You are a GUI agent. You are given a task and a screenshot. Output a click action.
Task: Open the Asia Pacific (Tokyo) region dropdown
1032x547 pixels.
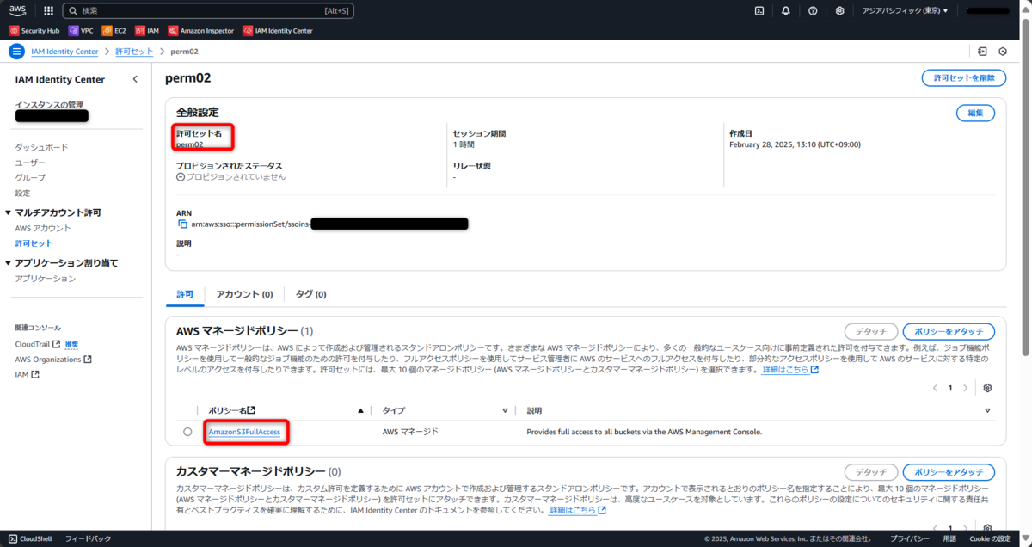905,11
